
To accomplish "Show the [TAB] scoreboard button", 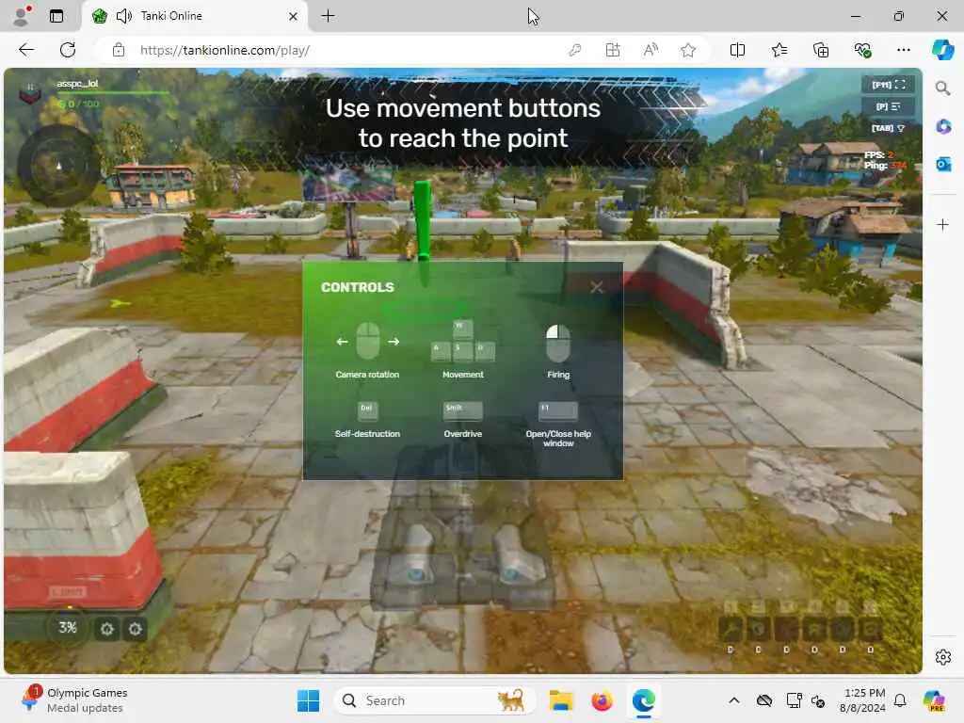I will 888,128.
